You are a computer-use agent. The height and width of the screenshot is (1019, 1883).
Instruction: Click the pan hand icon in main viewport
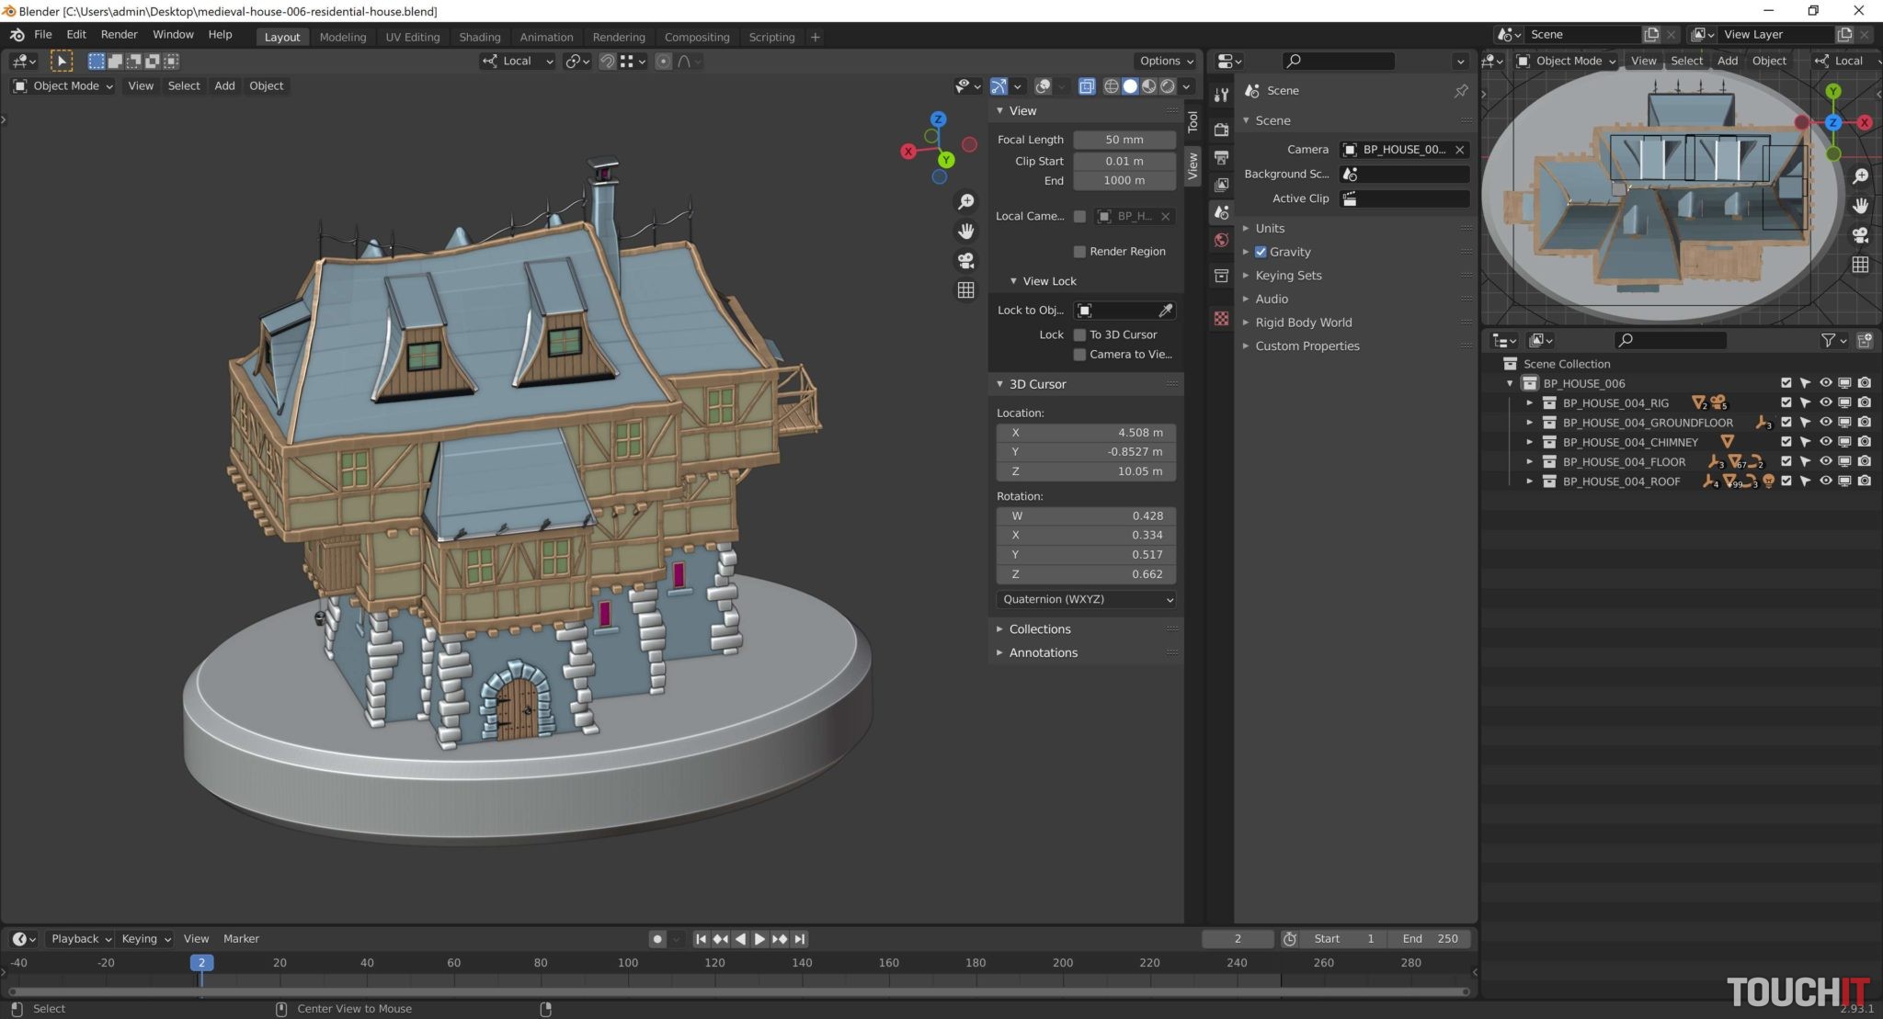click(x=965, y=231)
